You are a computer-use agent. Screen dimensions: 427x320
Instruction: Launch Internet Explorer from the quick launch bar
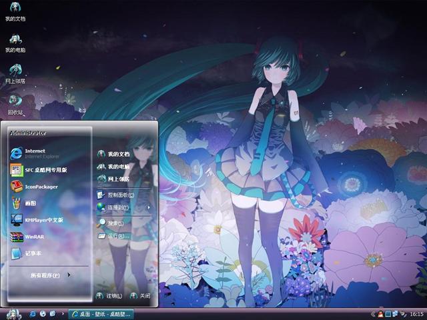coord(33,314)
